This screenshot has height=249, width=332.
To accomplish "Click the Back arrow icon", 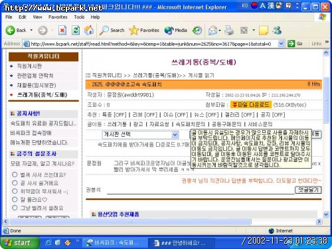I will pos(10,31).
